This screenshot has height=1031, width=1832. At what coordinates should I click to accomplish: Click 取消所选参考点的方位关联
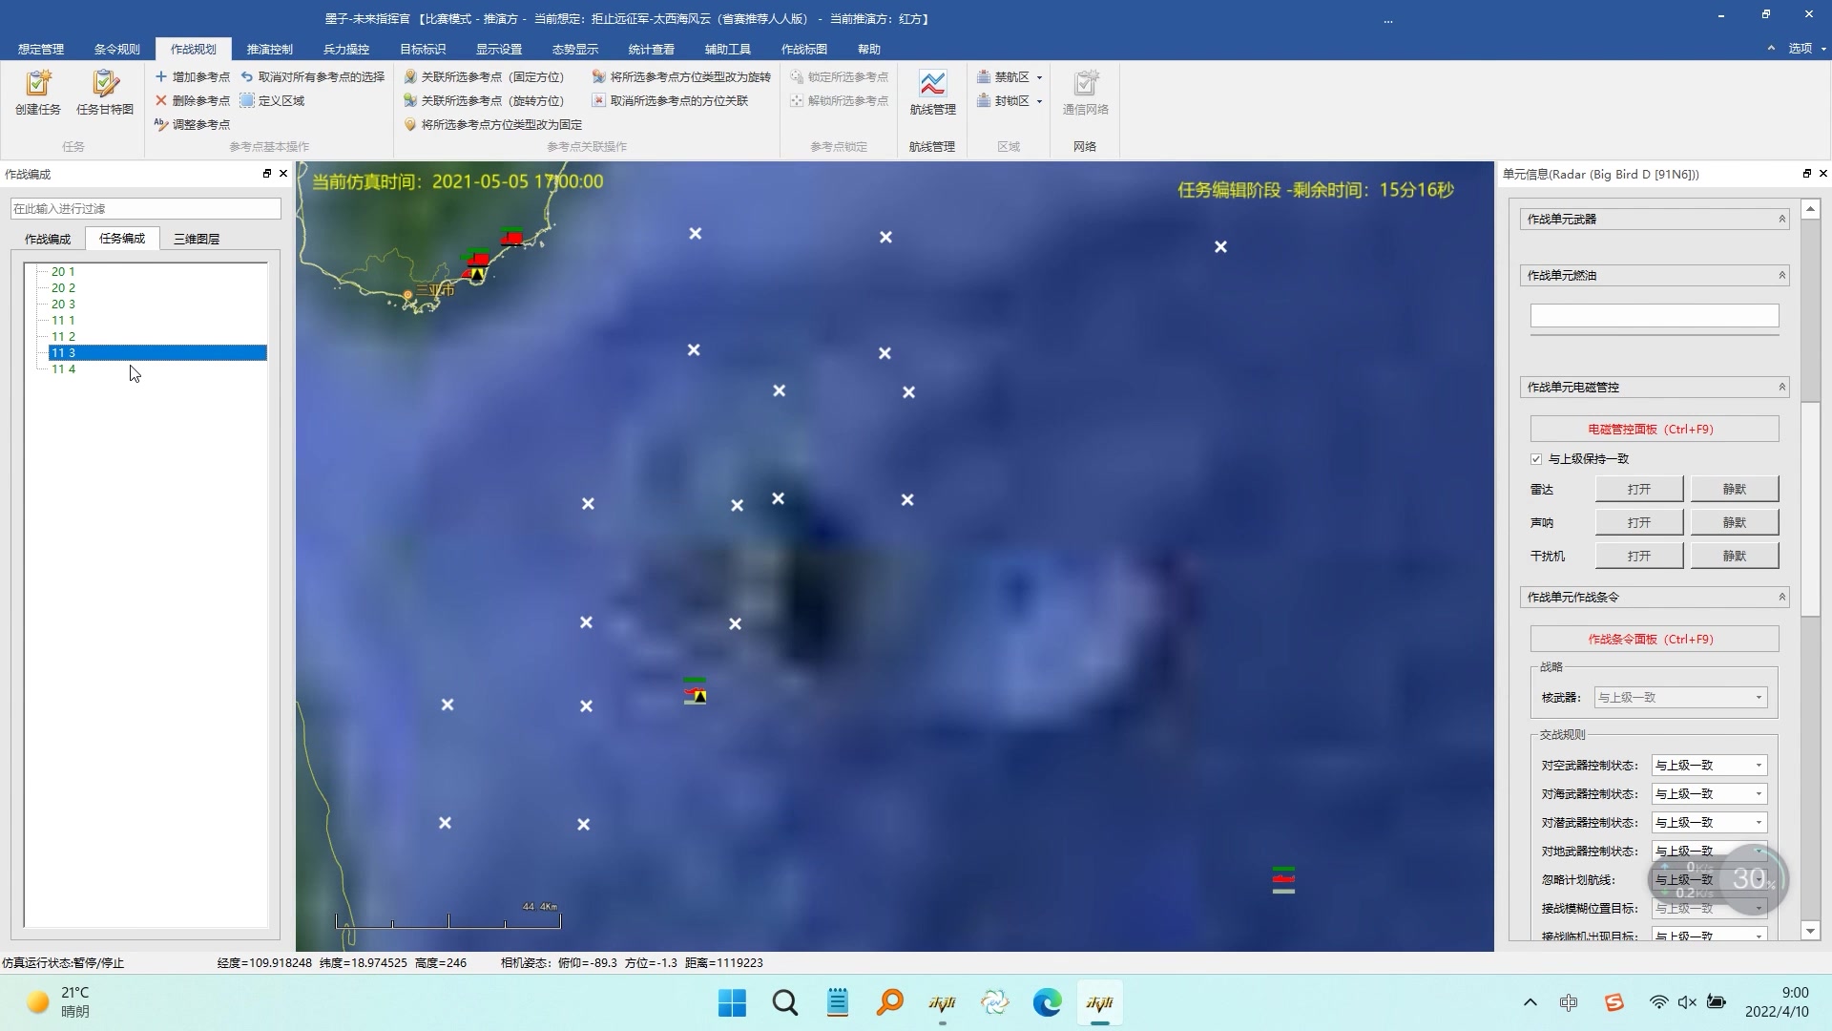pos(671,100)
